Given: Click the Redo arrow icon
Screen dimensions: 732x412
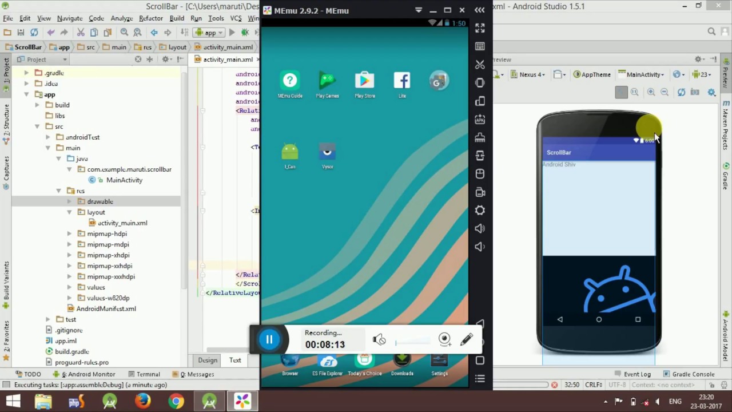Looking at the screenshot, I should tap(64, 33).
